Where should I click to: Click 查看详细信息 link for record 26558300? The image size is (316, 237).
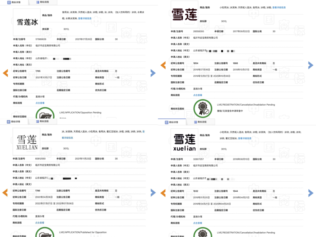tap(279, 7)
